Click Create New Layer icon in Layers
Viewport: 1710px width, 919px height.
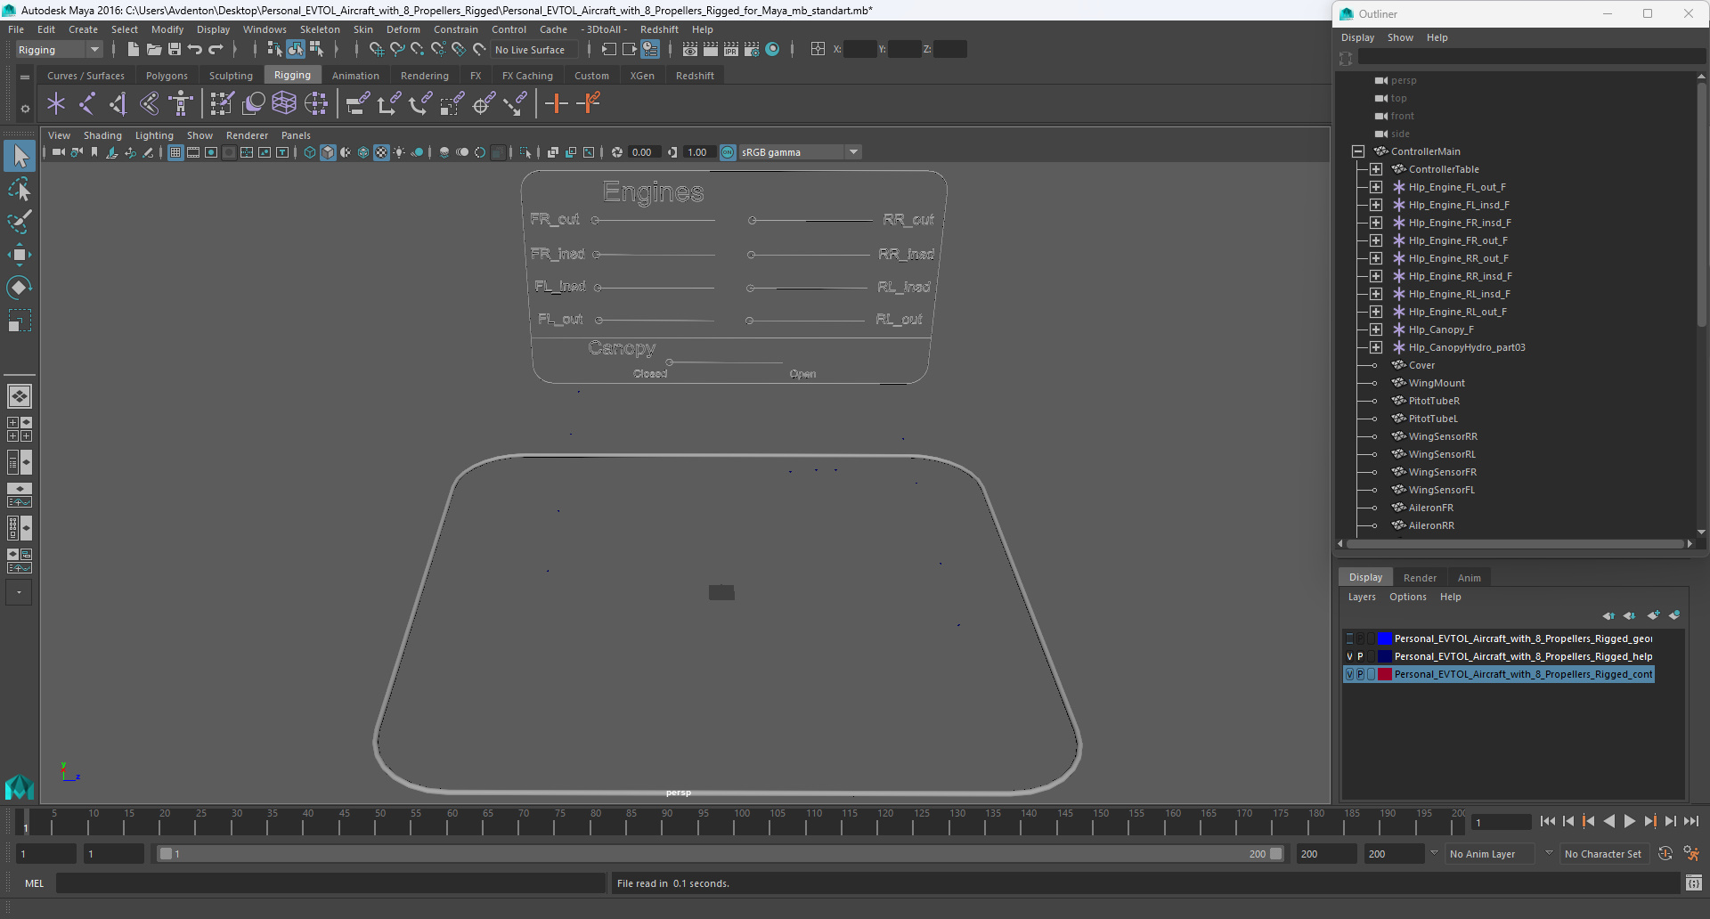(x=1653, y=615)
